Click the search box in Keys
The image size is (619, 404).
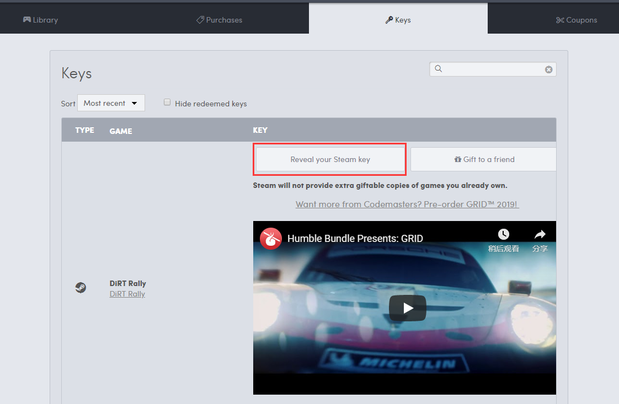pyautogui.click(x=493, y=69)
